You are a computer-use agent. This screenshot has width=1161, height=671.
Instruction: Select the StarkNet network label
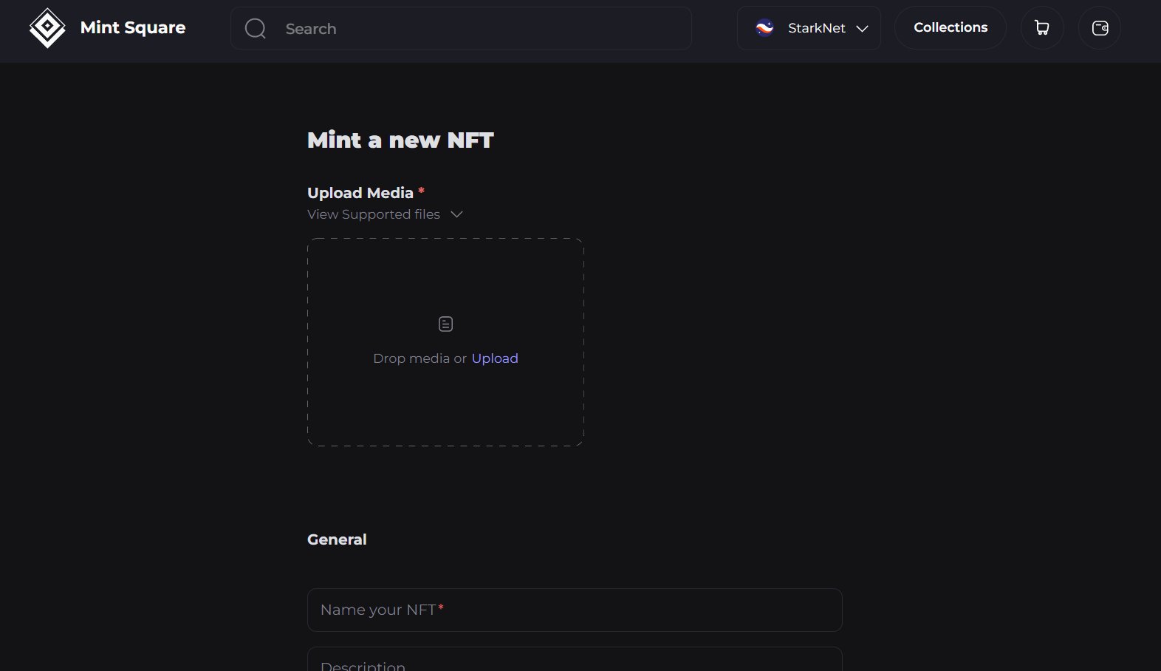(816, 28)
